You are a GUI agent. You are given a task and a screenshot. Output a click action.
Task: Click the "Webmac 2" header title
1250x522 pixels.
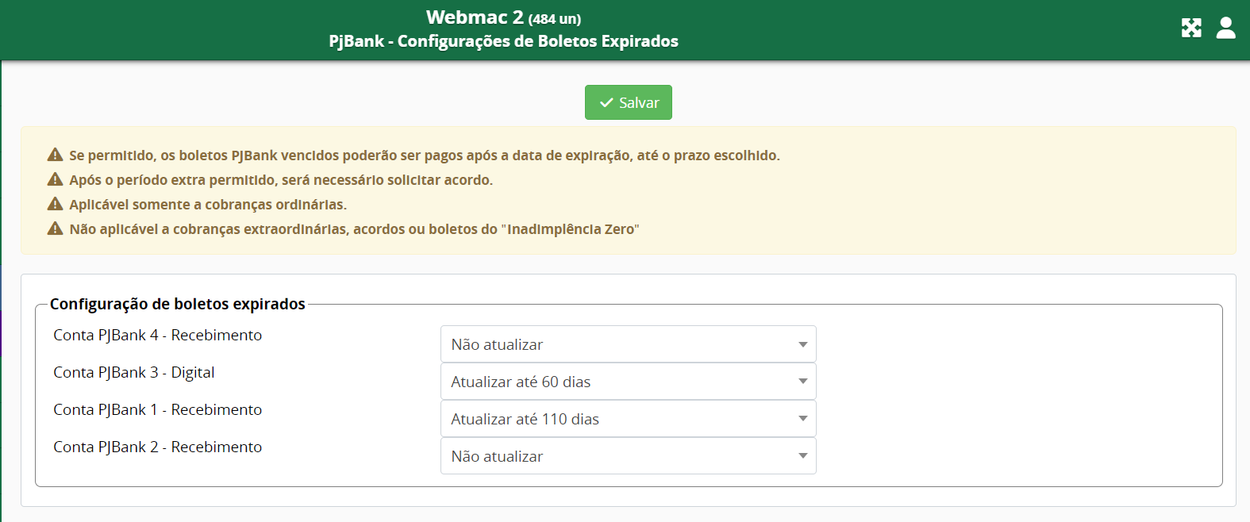coord(475,17)
